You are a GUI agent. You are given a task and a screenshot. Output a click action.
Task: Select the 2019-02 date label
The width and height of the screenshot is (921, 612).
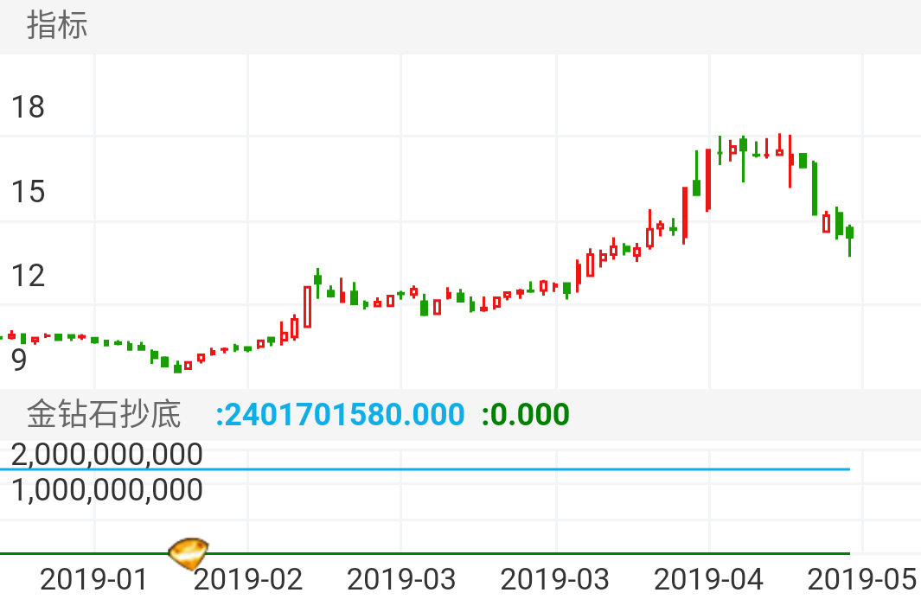(248, 579)
